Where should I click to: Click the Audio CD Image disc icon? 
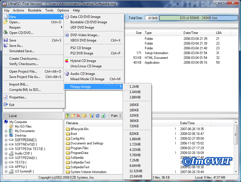point(67,73)
